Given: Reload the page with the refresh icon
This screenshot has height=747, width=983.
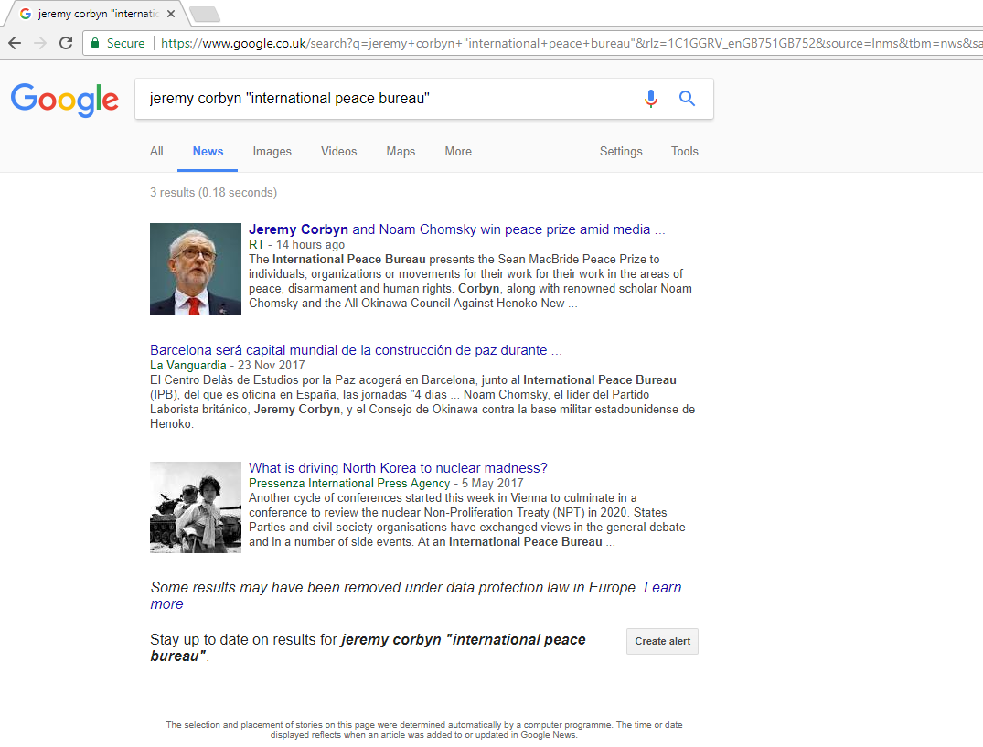Looking at the screenshot, I should point(66,43).
